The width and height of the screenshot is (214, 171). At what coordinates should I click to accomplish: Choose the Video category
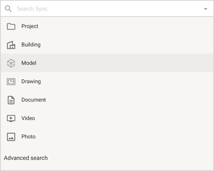(x=107, y=118)
